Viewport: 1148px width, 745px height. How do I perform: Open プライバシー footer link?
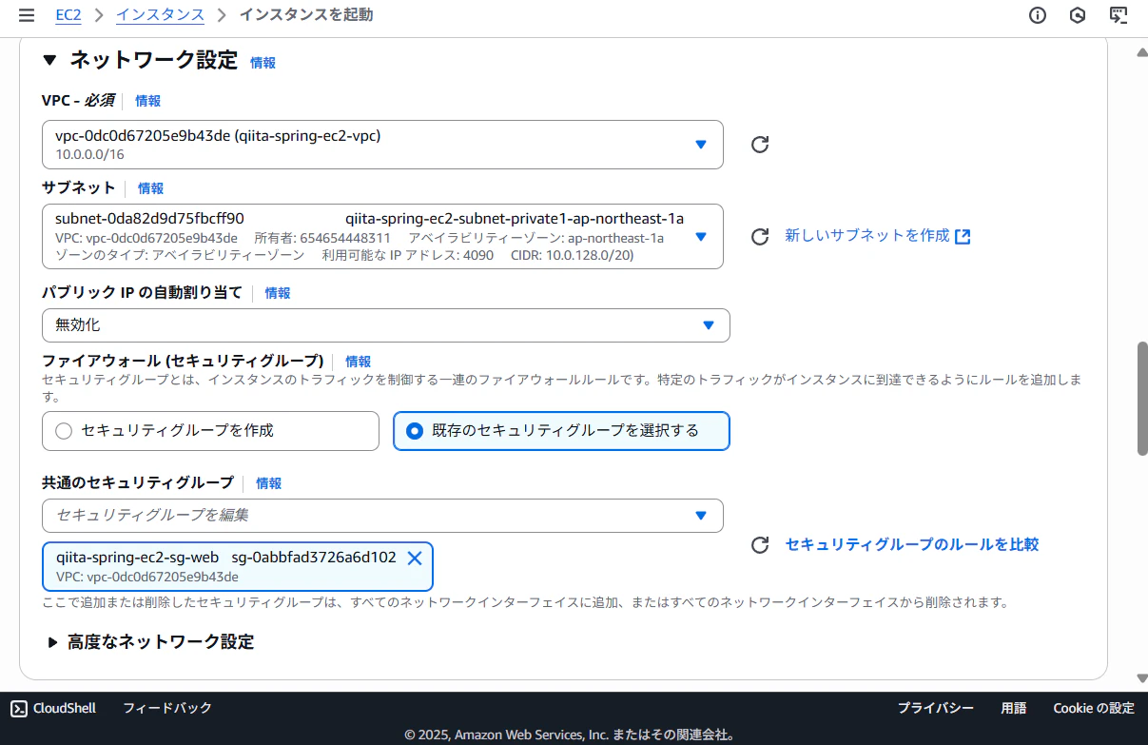click(936, 708)
